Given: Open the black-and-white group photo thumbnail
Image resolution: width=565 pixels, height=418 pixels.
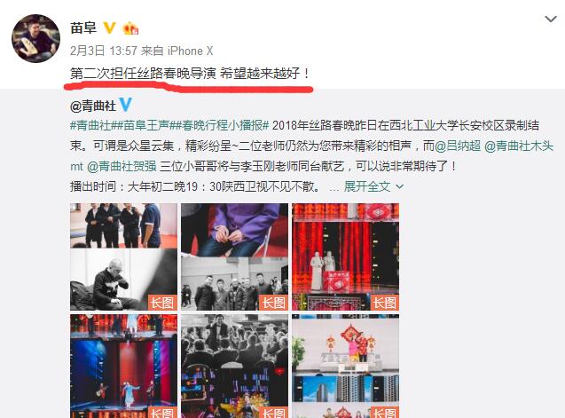Looking at the screenshot, I should (x=234, y=256).
